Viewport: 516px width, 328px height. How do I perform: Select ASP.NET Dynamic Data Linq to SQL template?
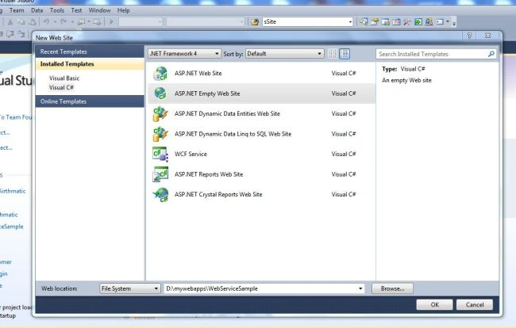262,134
